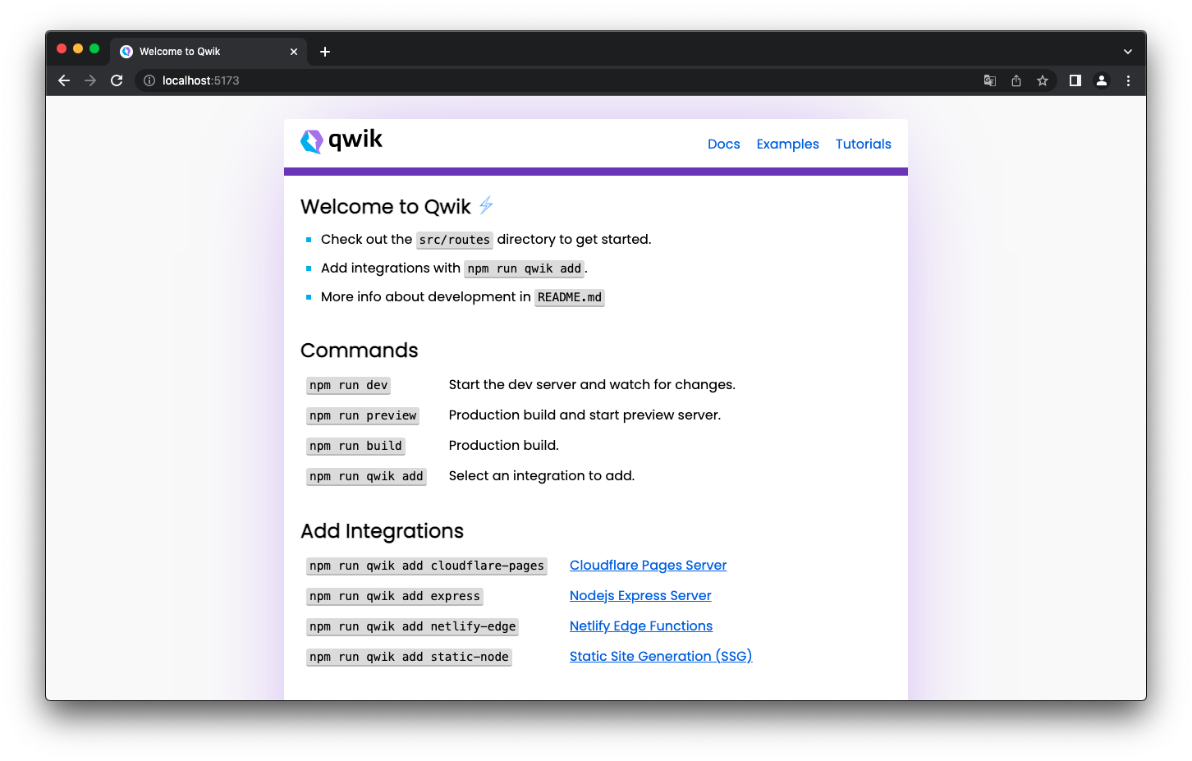Click 'npm run qwik add' in Commands table

tap(366, 476)
